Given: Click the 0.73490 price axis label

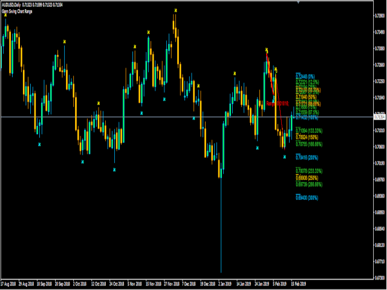Looking at the screenshot, I should point(380,32).
